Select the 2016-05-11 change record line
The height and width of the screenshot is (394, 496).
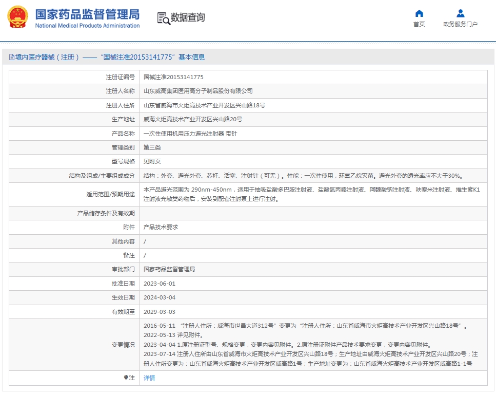coord(305,326)
